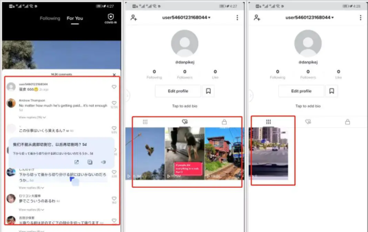Open Like count on the right profile screen
The image size is (368, 232).
point(339,74)
